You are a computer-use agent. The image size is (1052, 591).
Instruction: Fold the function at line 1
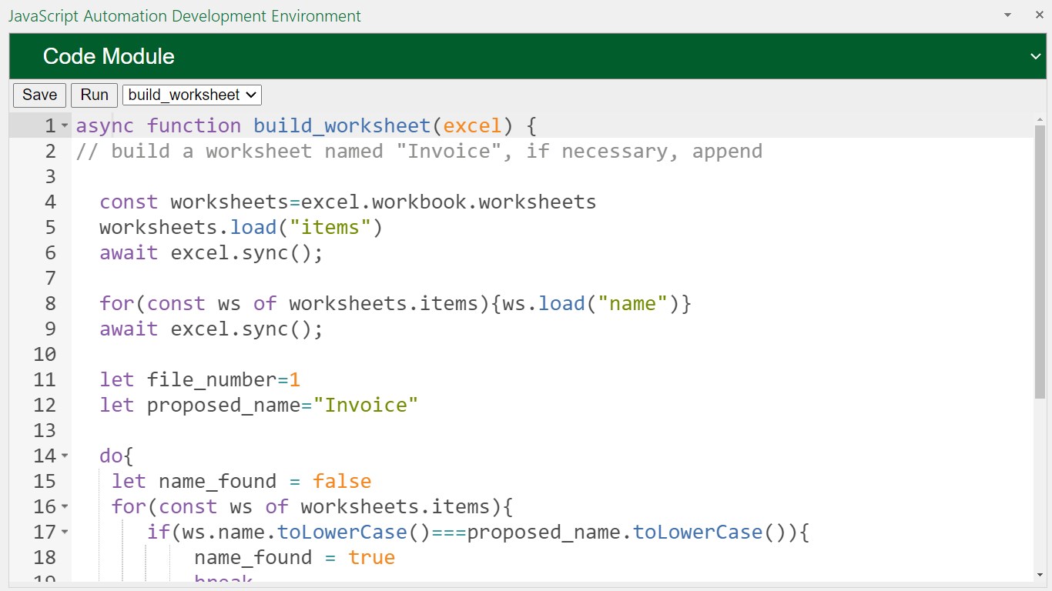coord(65,125)
